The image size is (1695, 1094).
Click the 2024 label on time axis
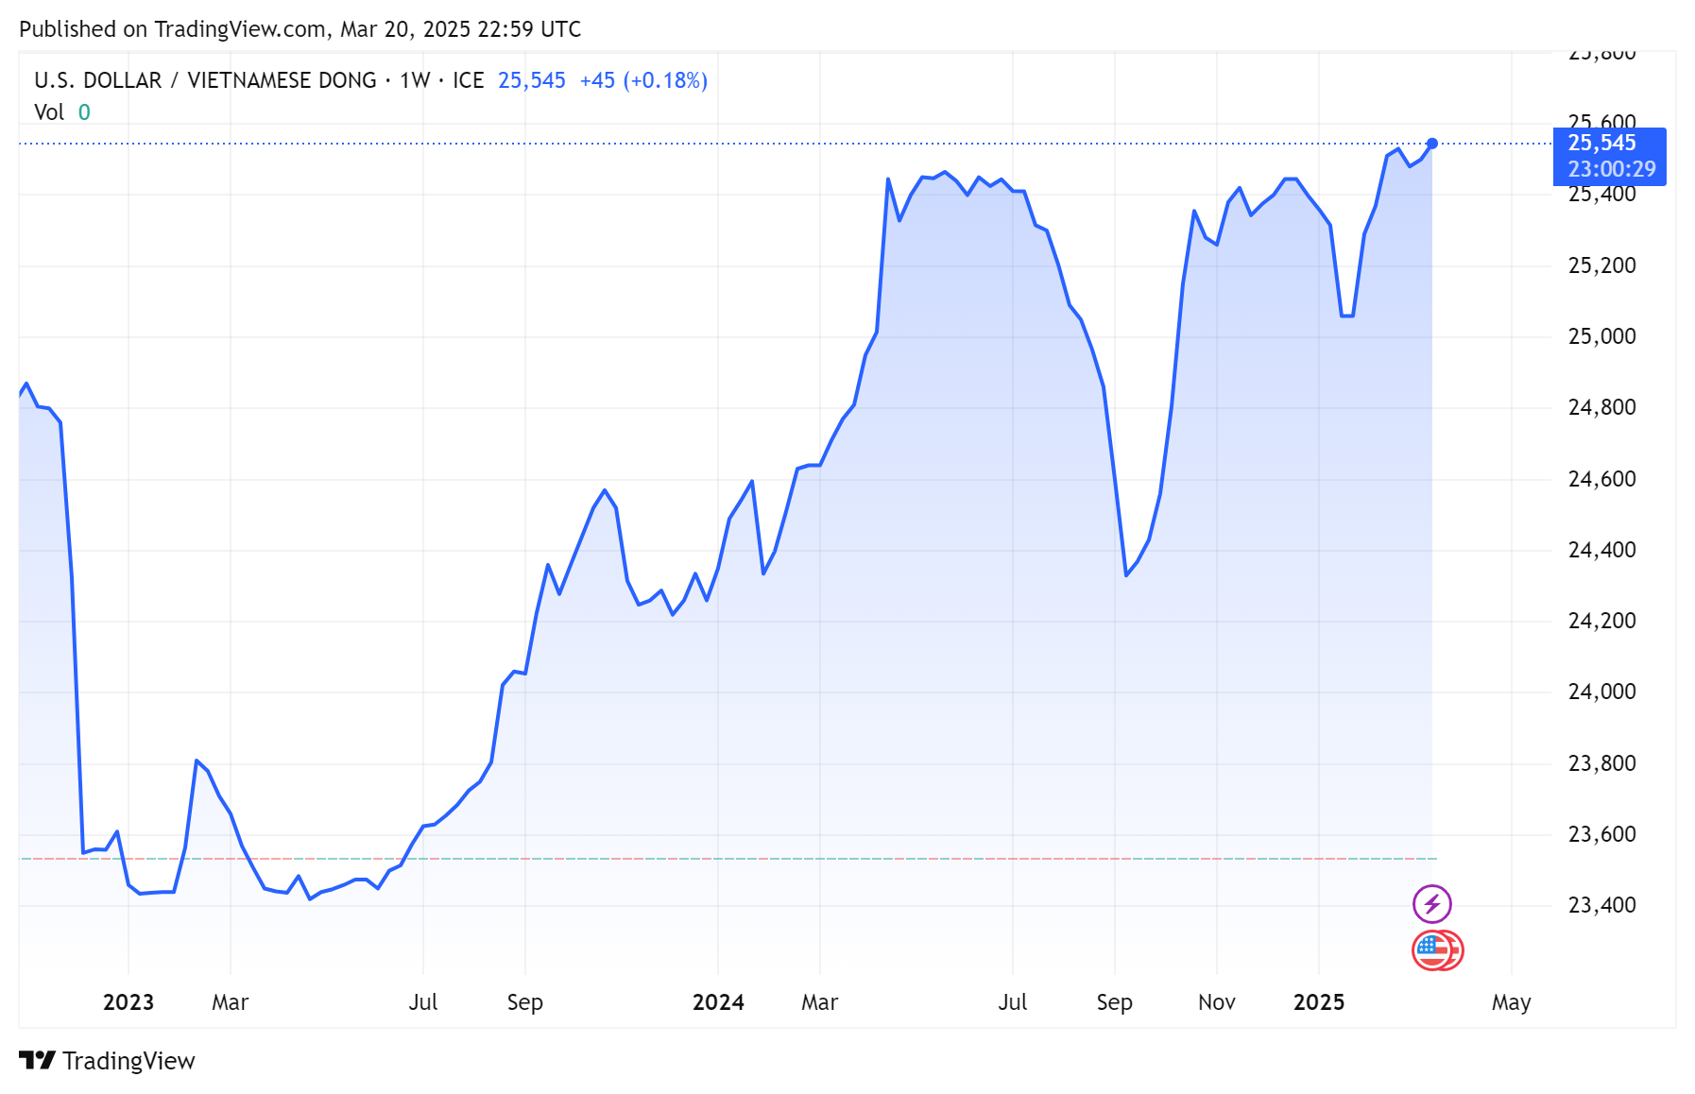pyautogui.click(x=718, y=1002)
